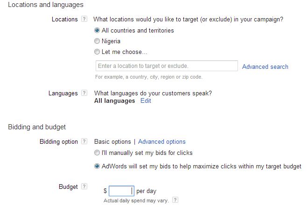Open the Languages help question mark
This screenshot has height=207, width=308.
84,93
